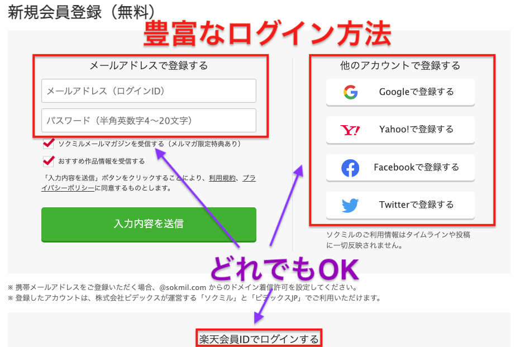This screenshot has width=515, height=347.
Task: Select Facebookで登録する button
Action: 400,168
